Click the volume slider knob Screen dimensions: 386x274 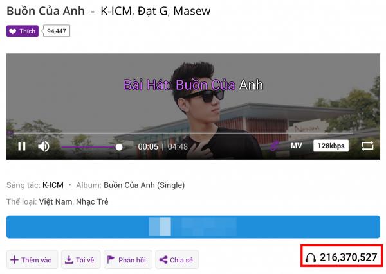(119, 147)
